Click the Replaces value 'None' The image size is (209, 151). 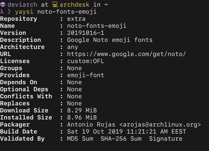pos(74,103)
